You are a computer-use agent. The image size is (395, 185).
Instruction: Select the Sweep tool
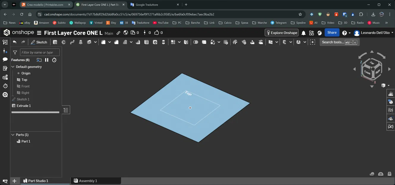click(72, 42)
